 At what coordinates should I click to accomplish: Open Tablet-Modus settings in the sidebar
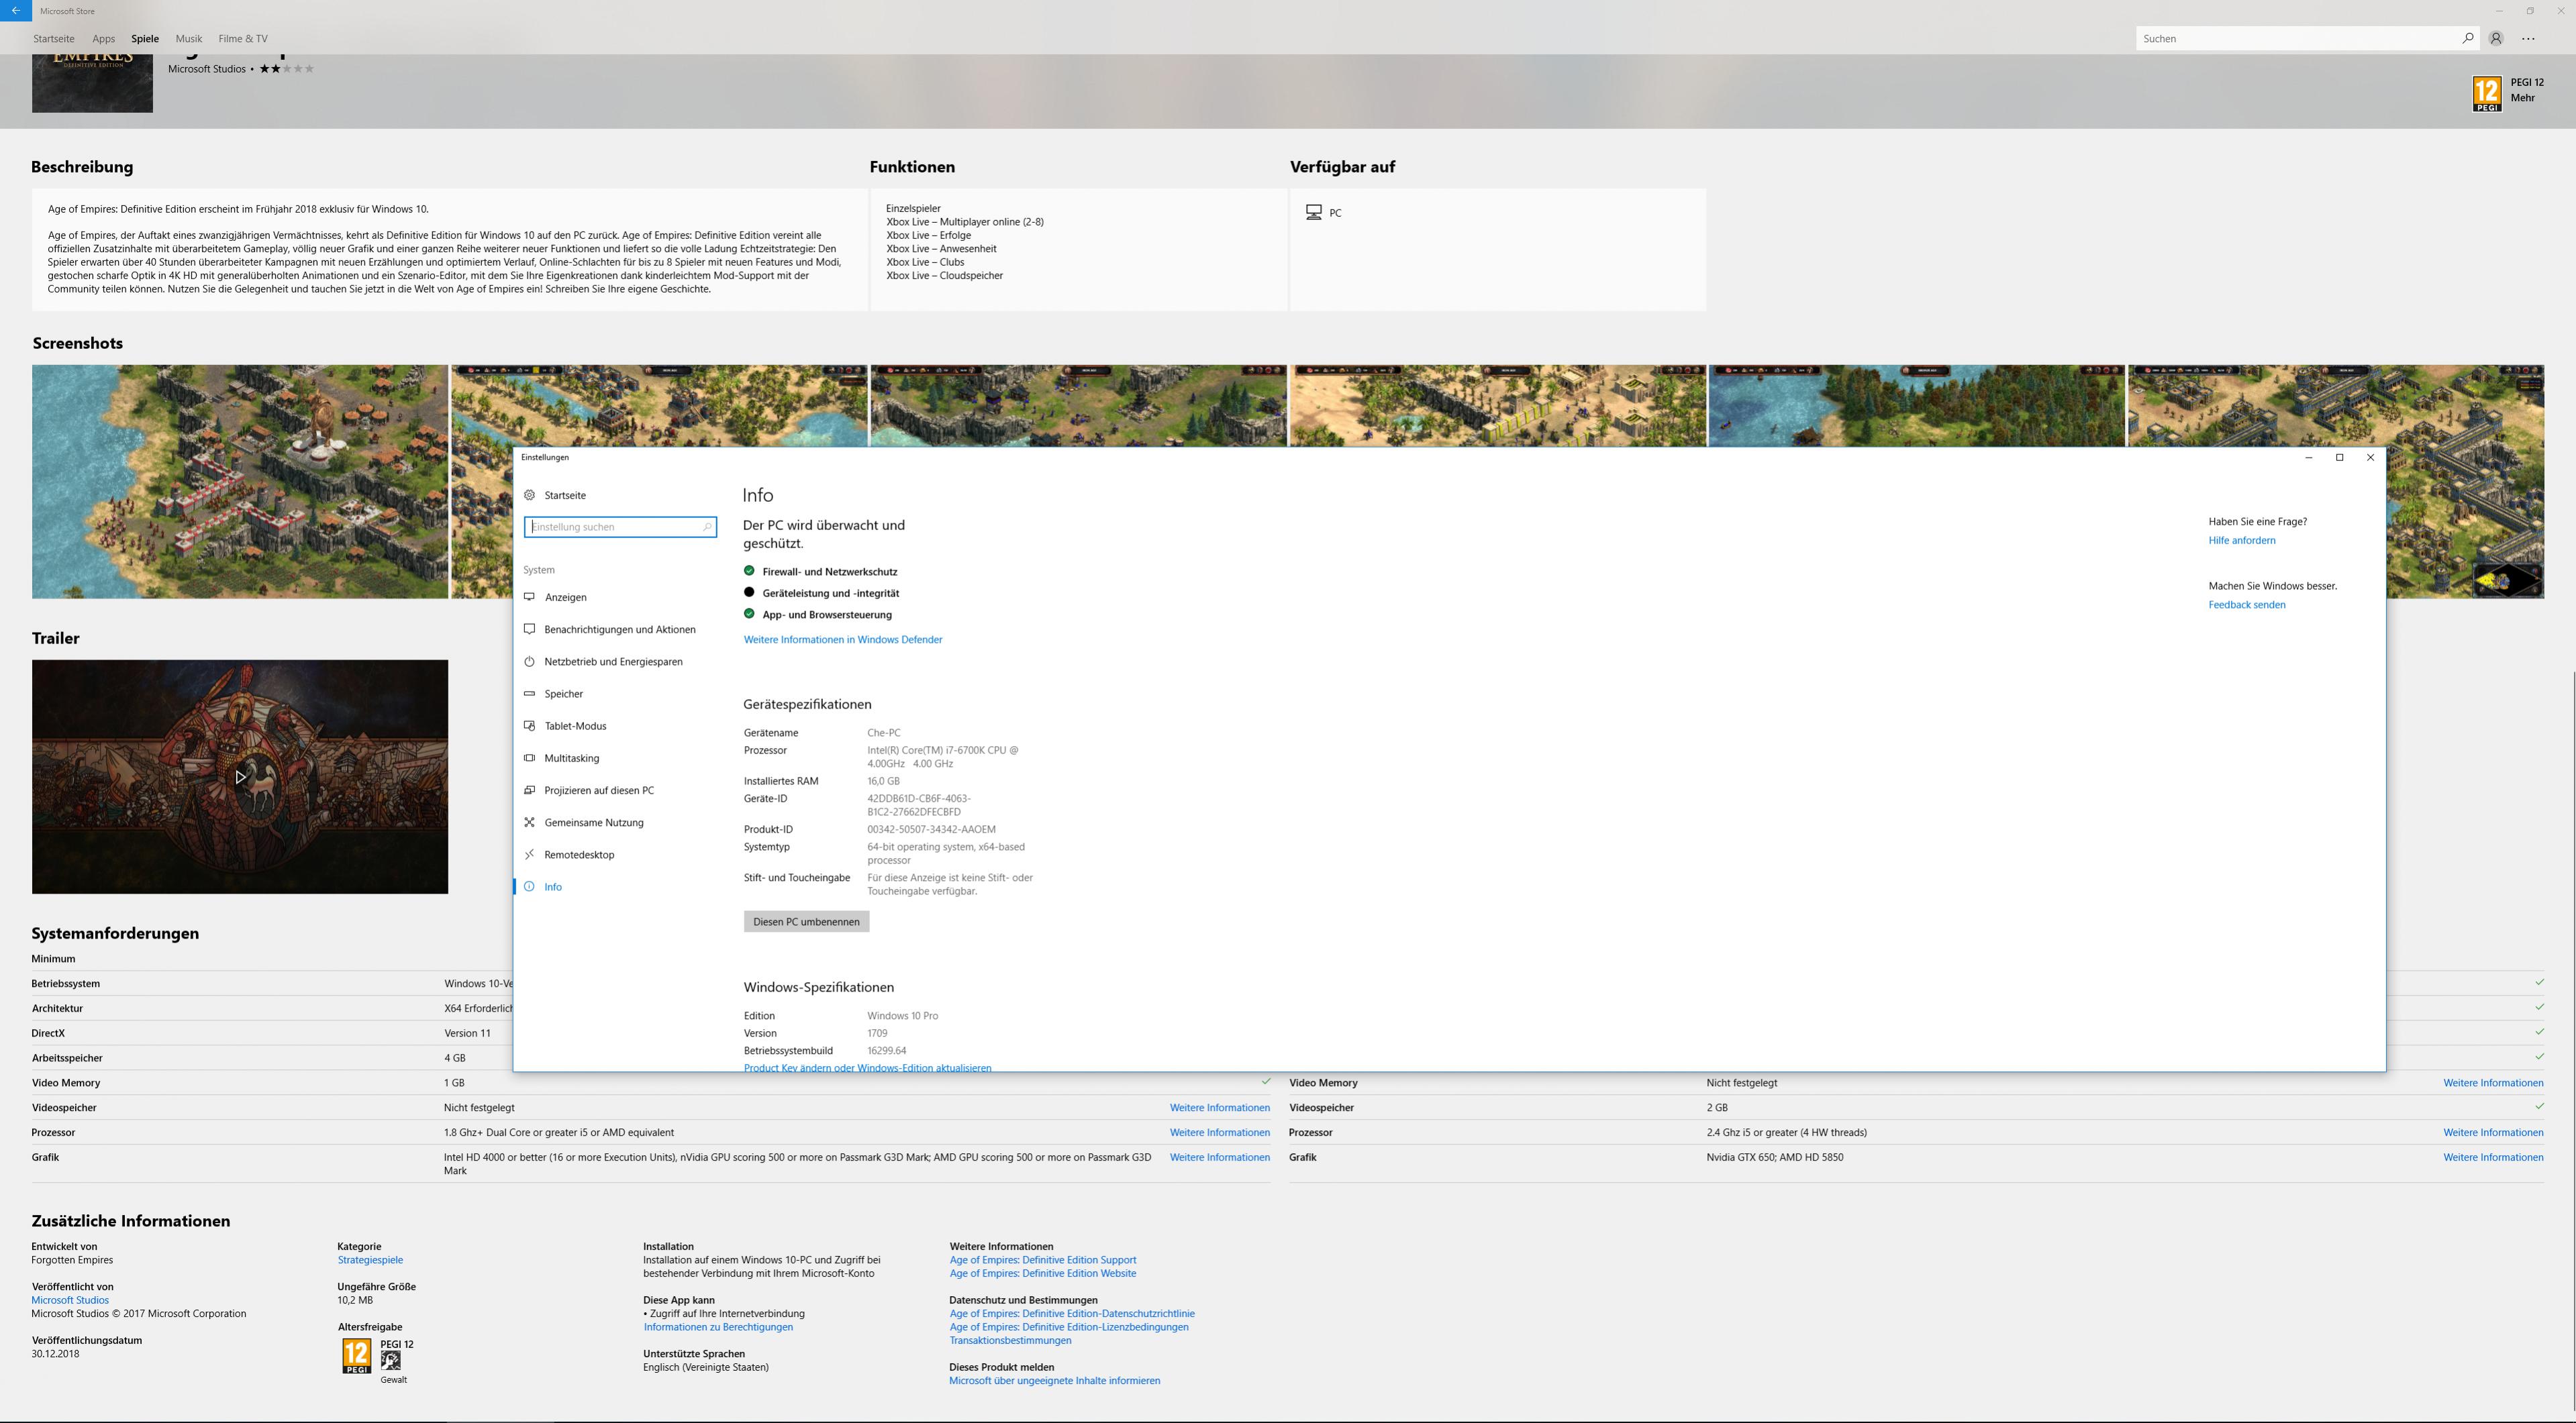tap(575, 727)
